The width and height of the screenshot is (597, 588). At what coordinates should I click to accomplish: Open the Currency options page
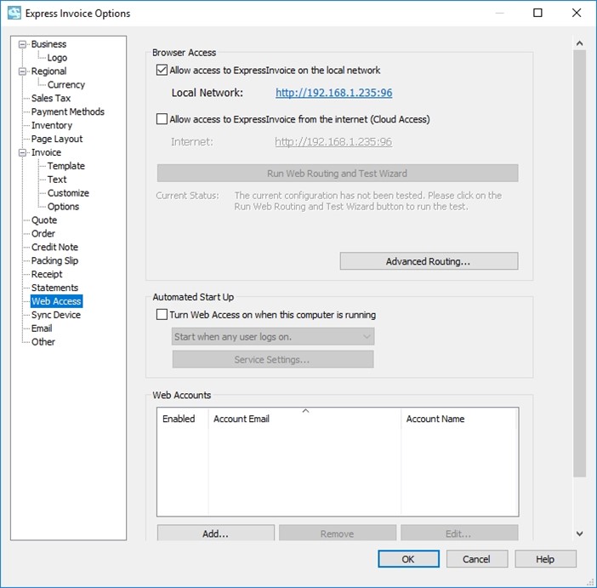(65, 84)
